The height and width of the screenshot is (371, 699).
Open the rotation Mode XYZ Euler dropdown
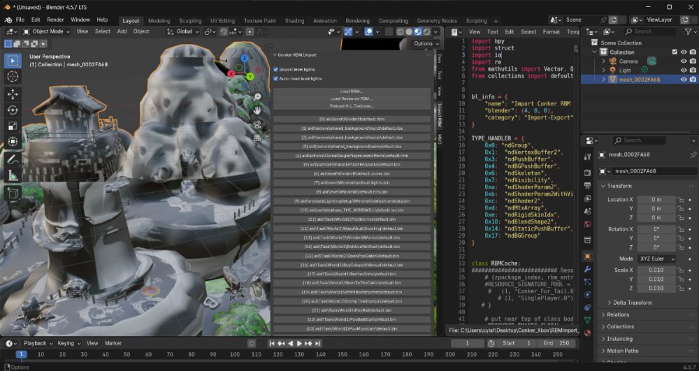[x=656, y=259]
